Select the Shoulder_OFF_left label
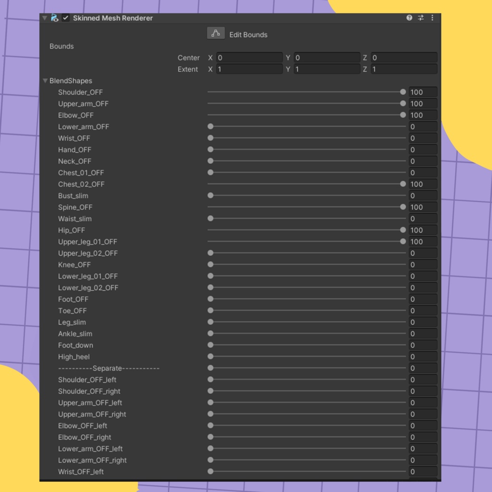Viewport: 492px width, 492px height. [x=87, y=380]
